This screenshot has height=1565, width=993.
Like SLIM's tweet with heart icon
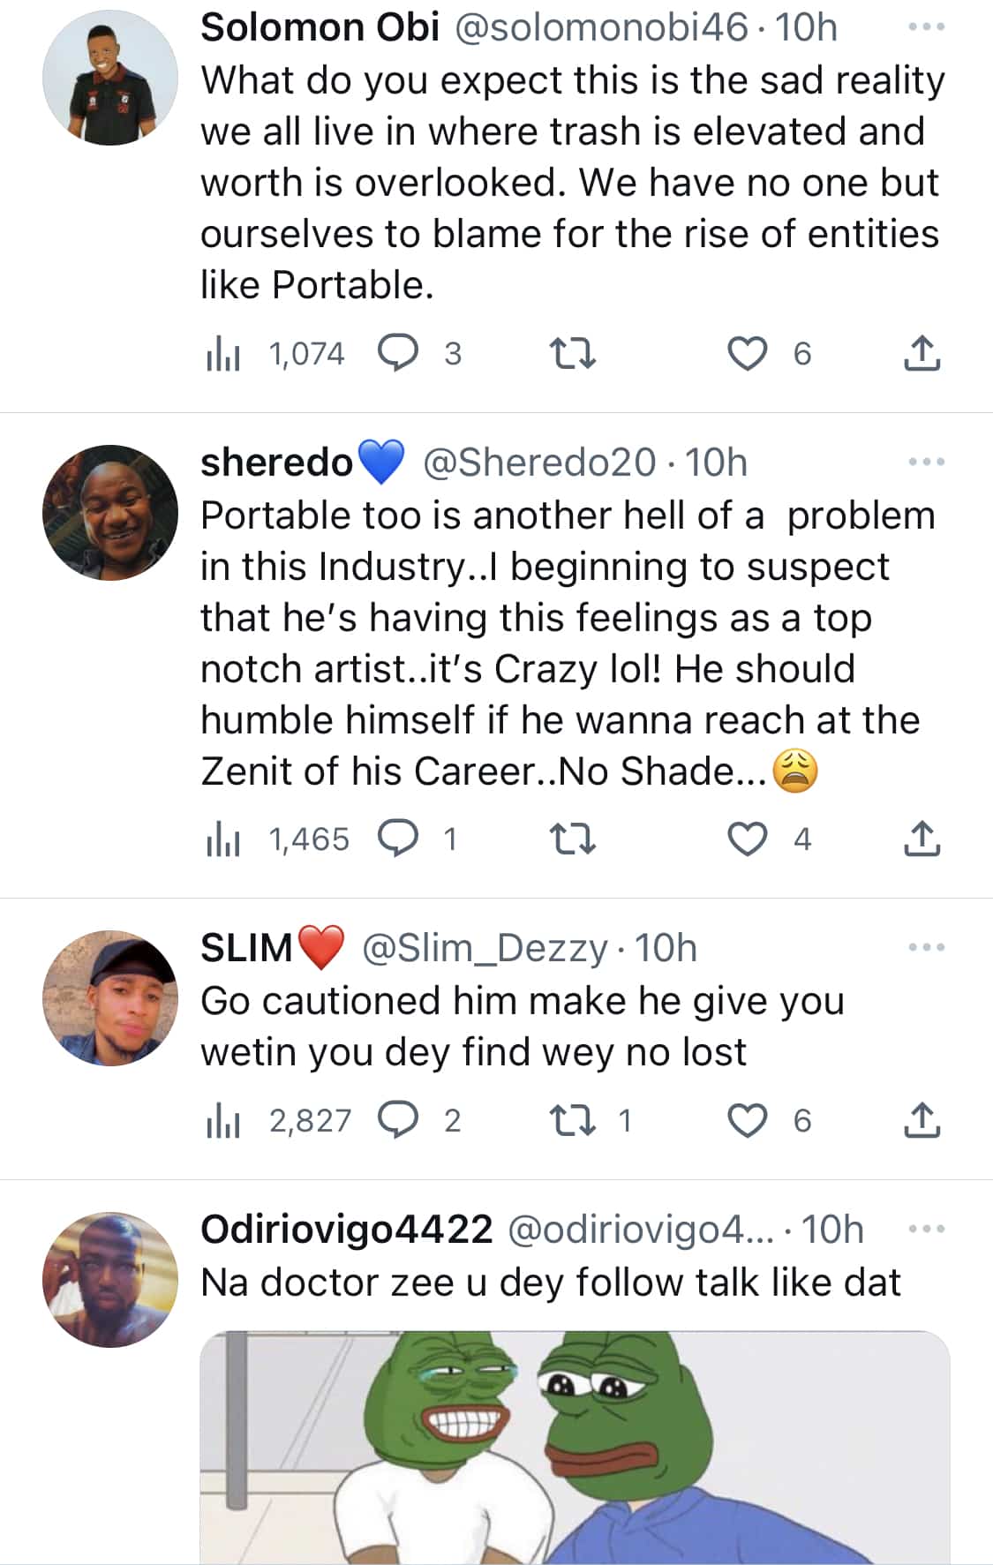pyautogui.click(x=747, y=1120)
